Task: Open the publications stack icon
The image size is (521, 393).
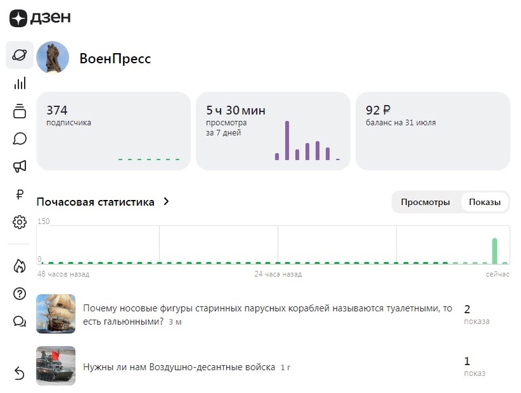Action: (x=20, y=111)
